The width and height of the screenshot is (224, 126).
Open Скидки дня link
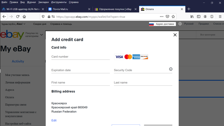click(40, 24)
